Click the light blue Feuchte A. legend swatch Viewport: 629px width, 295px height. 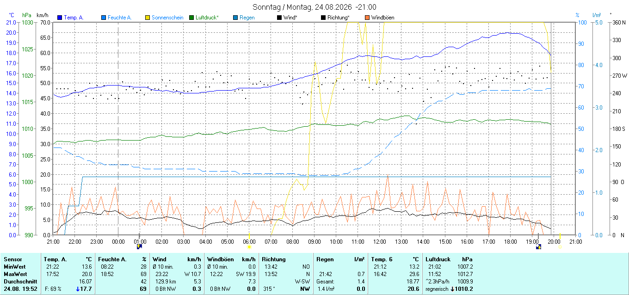coord(104,18)
